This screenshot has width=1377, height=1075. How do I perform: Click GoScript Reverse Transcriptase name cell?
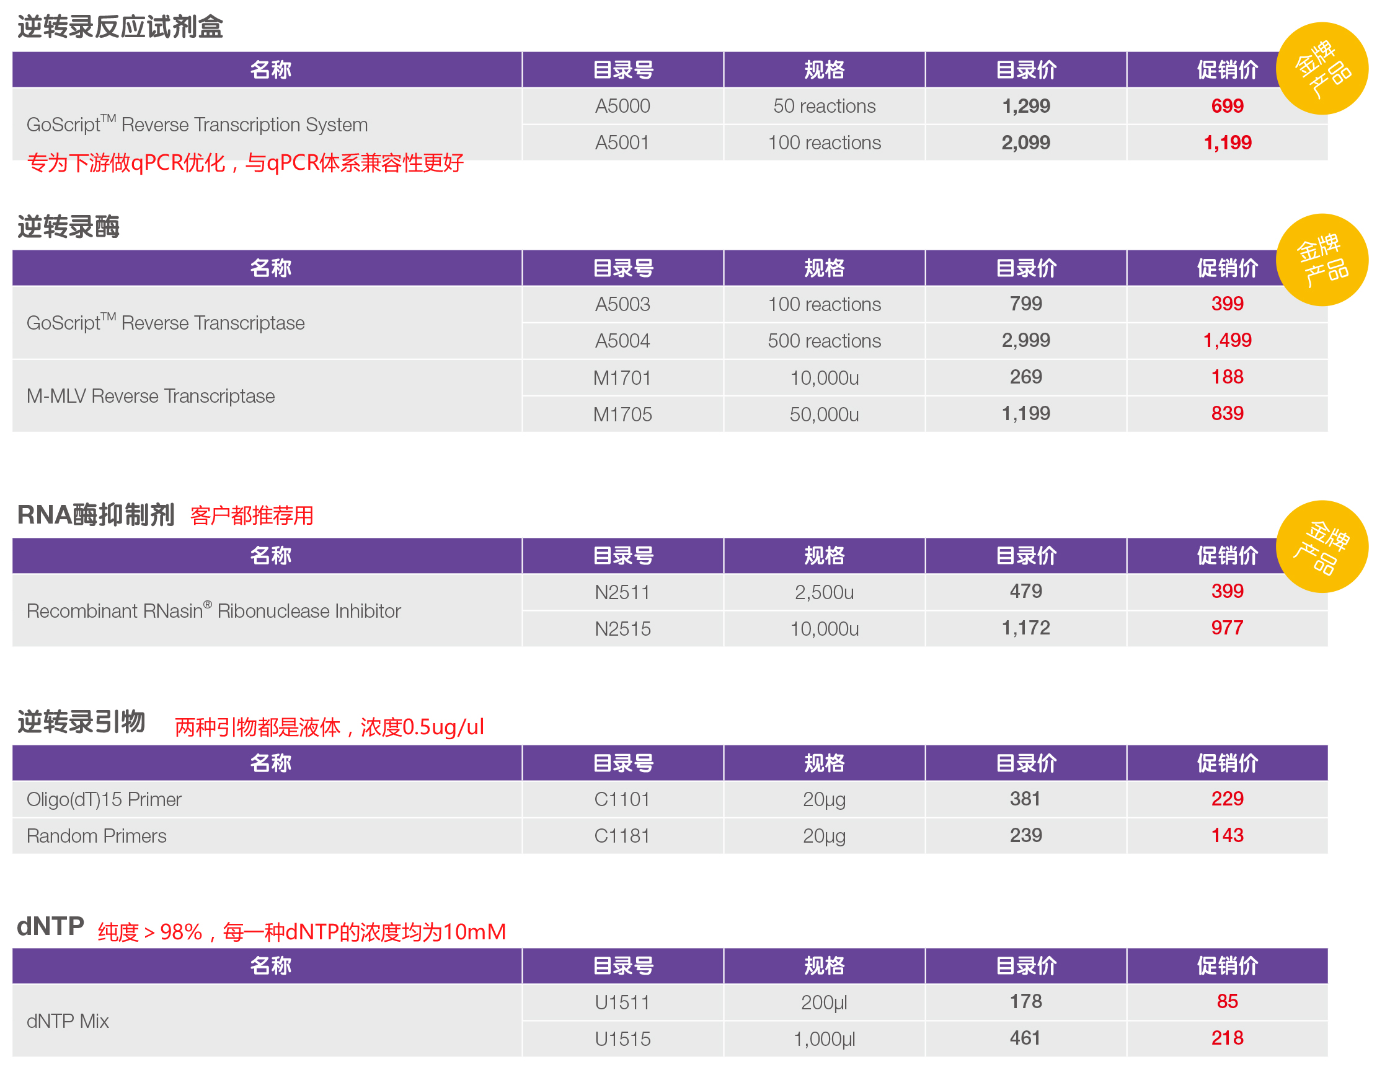point(267,323)
